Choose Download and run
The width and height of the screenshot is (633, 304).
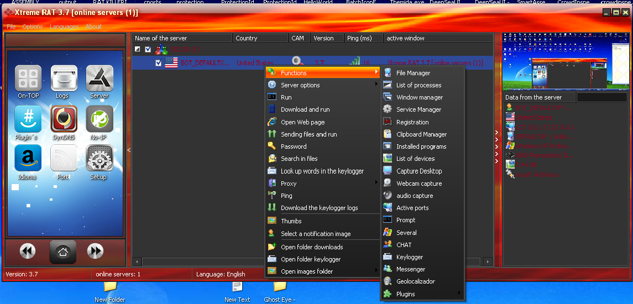323,109
